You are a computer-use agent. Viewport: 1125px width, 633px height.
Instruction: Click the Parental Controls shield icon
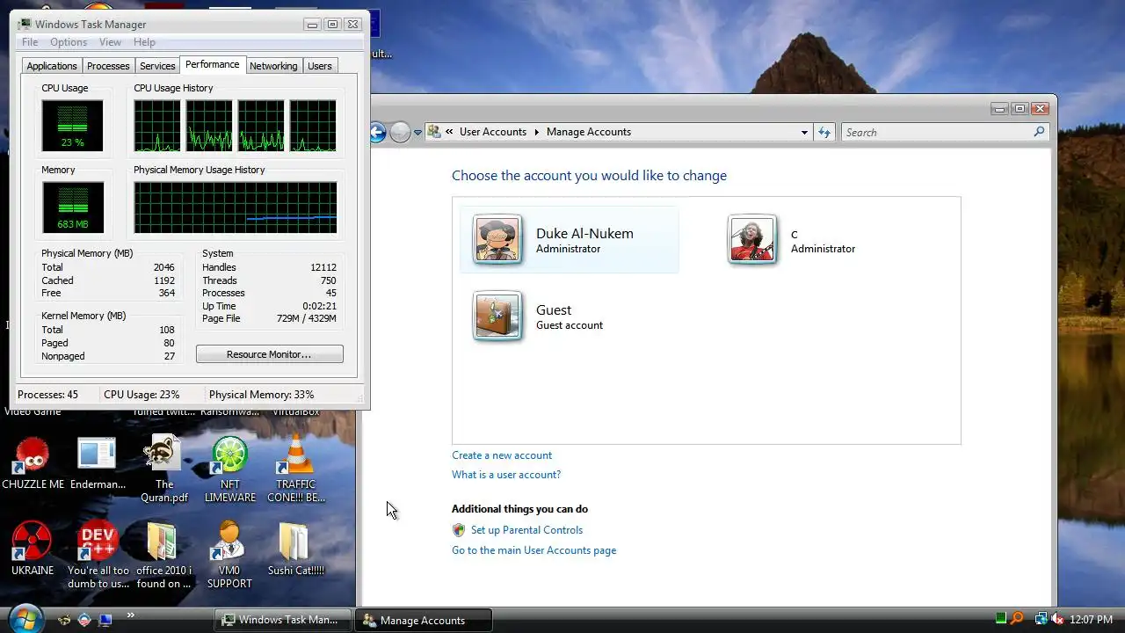[x=458, y=530]
